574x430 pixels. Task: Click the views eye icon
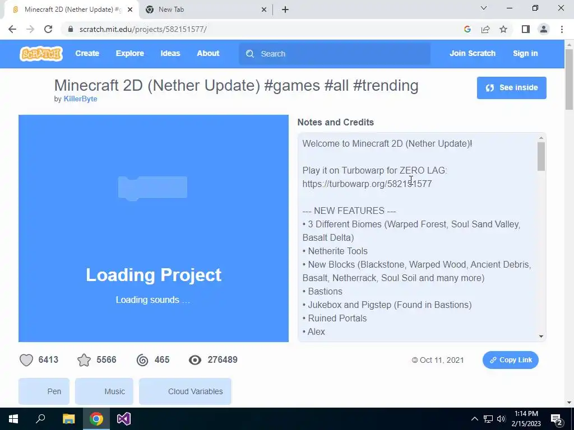point(195,360)
